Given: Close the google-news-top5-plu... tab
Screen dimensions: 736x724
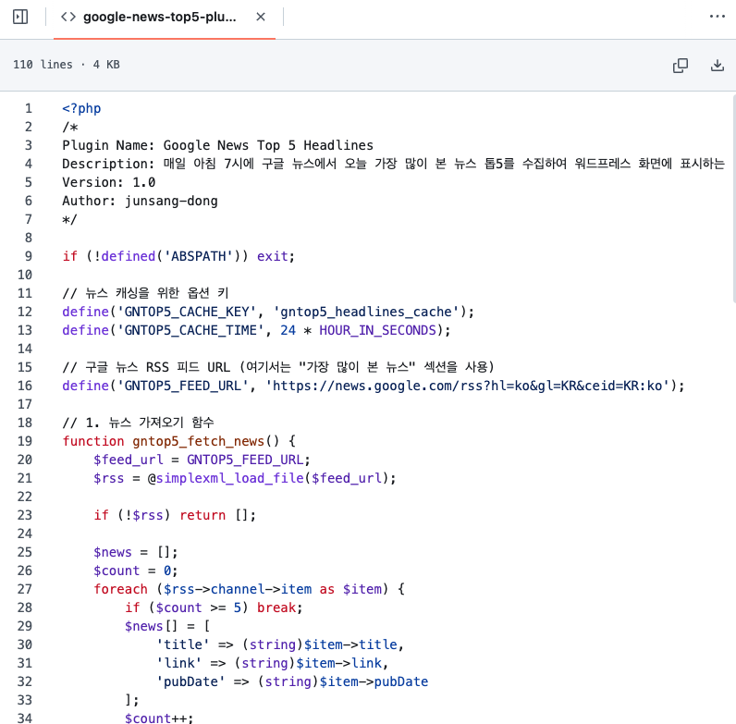Looking at the screenshot, I should click(x=261, y=17).
